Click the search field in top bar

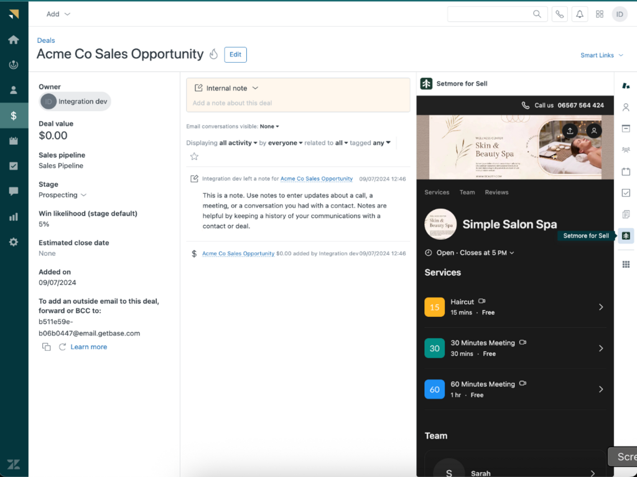click(491, 14)
